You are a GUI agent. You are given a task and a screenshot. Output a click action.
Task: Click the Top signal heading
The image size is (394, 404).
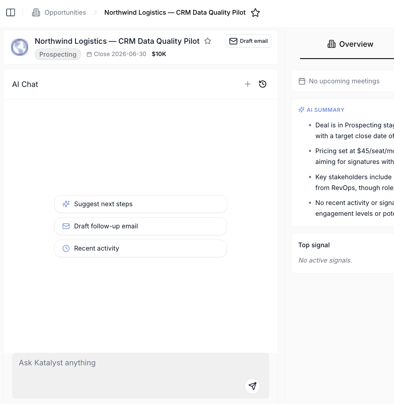coord(314,245)
